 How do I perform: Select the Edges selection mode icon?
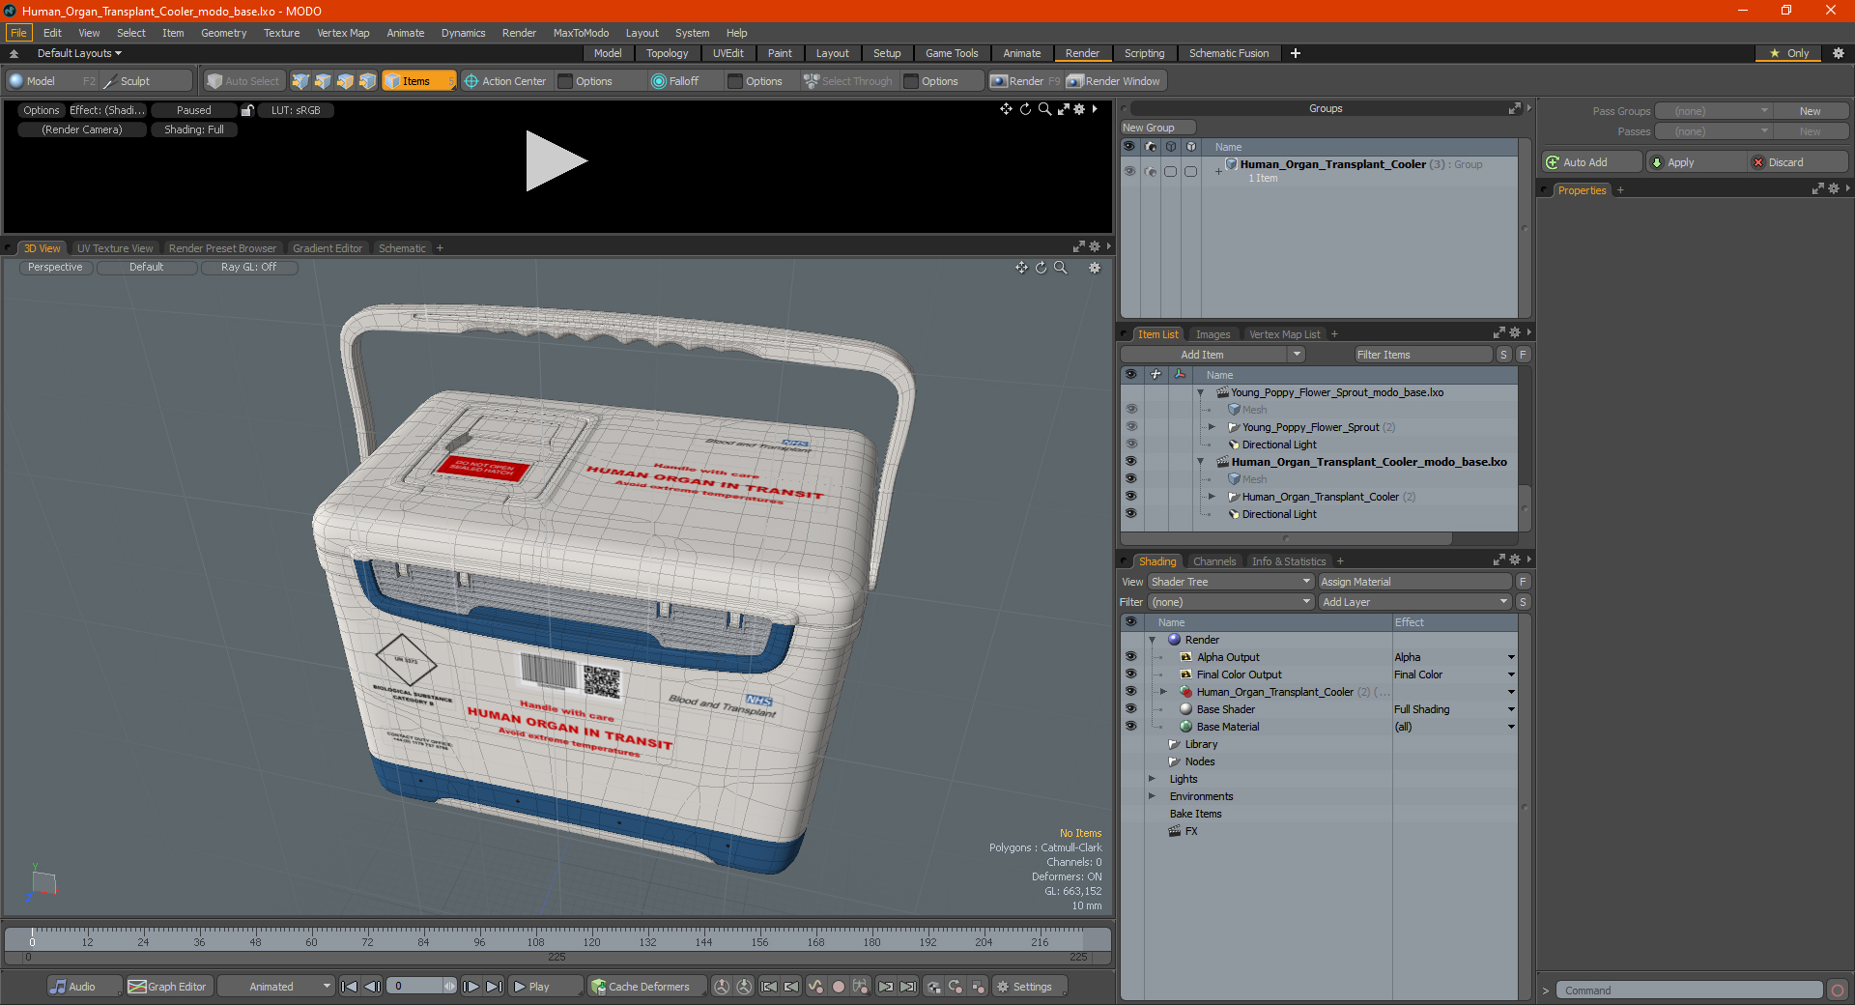[323, 81]
